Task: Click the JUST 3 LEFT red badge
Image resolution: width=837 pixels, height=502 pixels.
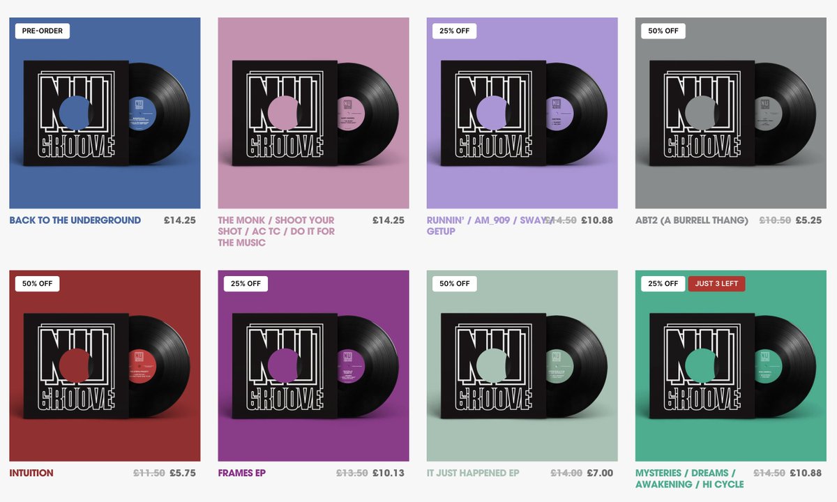Action: tap(716, 284)
